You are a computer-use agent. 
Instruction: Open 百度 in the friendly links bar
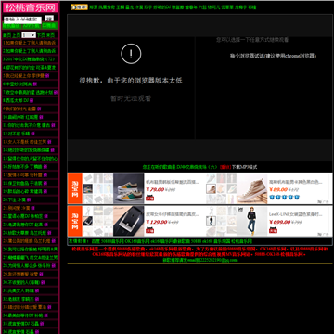[96, 241]
